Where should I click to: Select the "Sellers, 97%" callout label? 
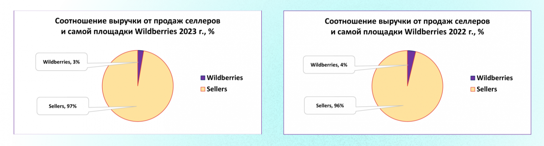coord(63,106)
